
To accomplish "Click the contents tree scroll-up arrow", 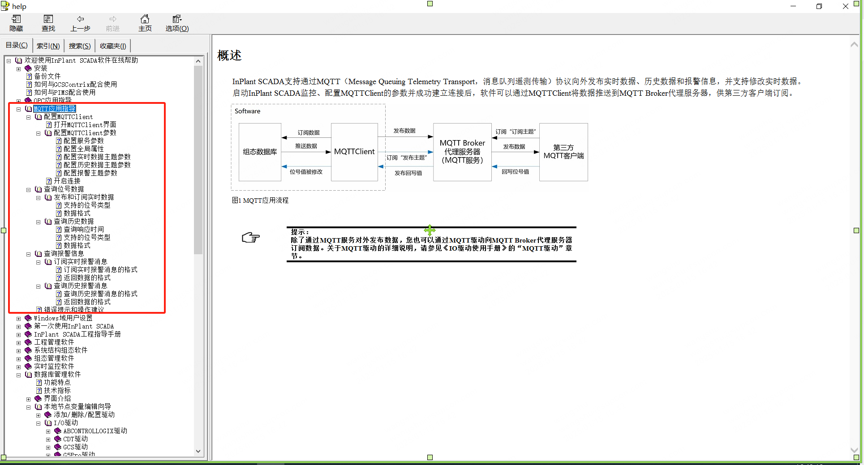I will (x=198, y=61).
